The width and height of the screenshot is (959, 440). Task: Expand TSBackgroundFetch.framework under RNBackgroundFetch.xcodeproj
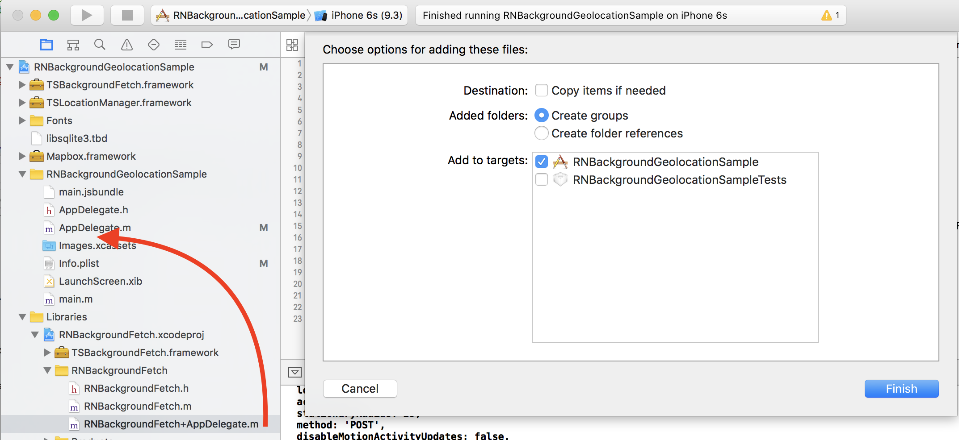47,353
